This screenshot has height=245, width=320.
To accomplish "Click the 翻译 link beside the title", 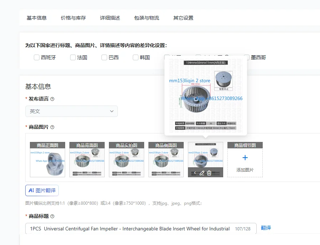I will [x=266, y=228].
